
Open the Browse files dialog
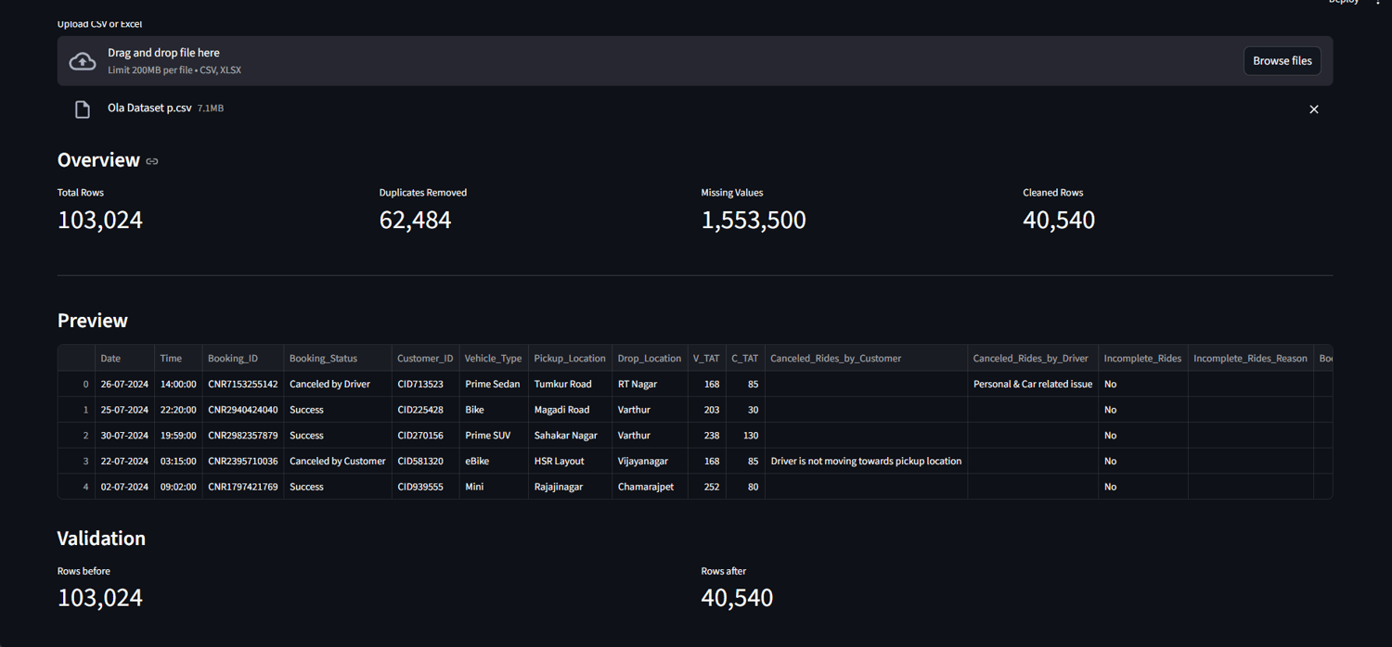(1282, 61)
